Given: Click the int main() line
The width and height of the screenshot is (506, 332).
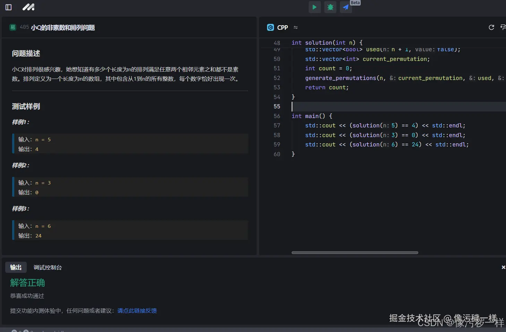Looking at the screenshot, I should (x=312, y=116).
